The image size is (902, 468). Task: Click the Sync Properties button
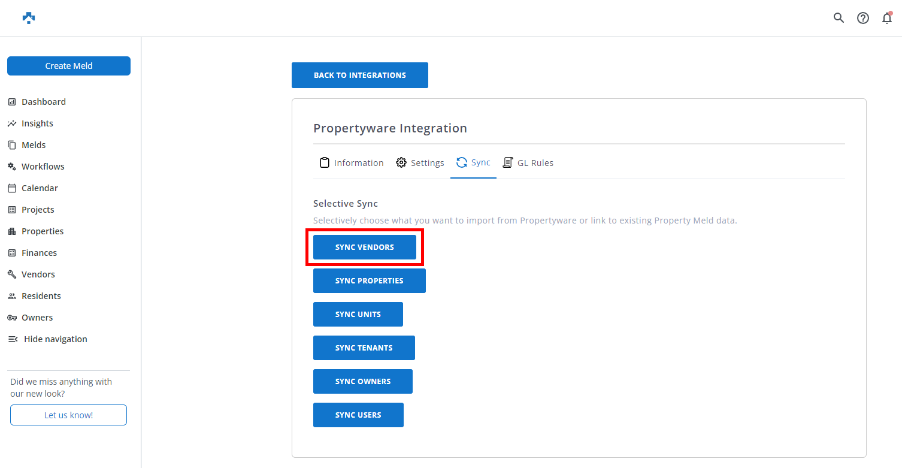pyautogui.click(x=369, y=281)
